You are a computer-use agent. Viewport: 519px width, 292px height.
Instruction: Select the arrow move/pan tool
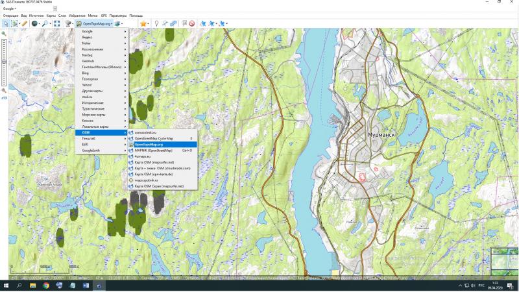pos(6,23)
